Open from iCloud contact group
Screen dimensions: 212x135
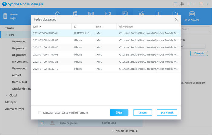point(19,82)
